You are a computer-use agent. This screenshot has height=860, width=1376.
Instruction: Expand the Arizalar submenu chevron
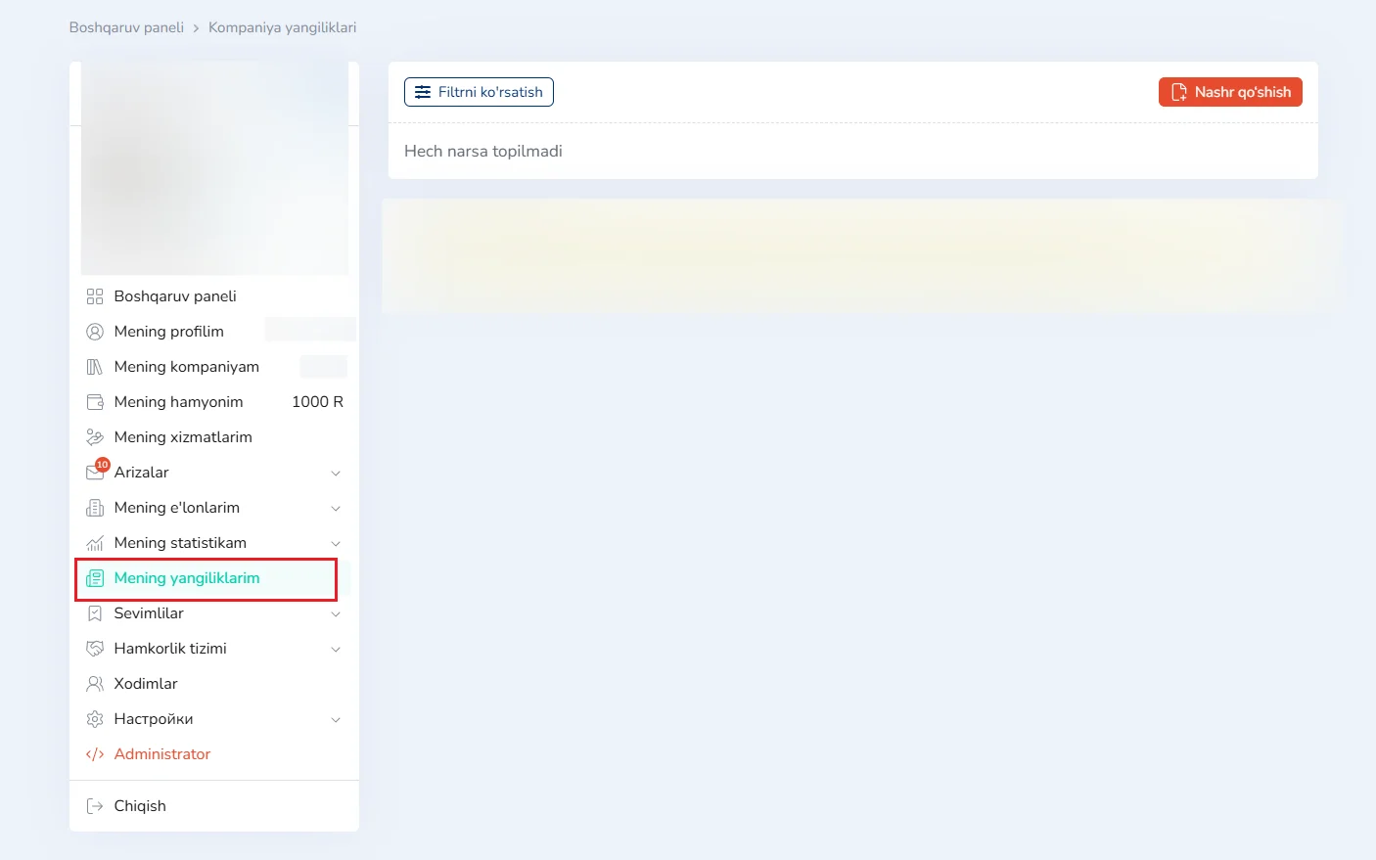coord(336,474)
